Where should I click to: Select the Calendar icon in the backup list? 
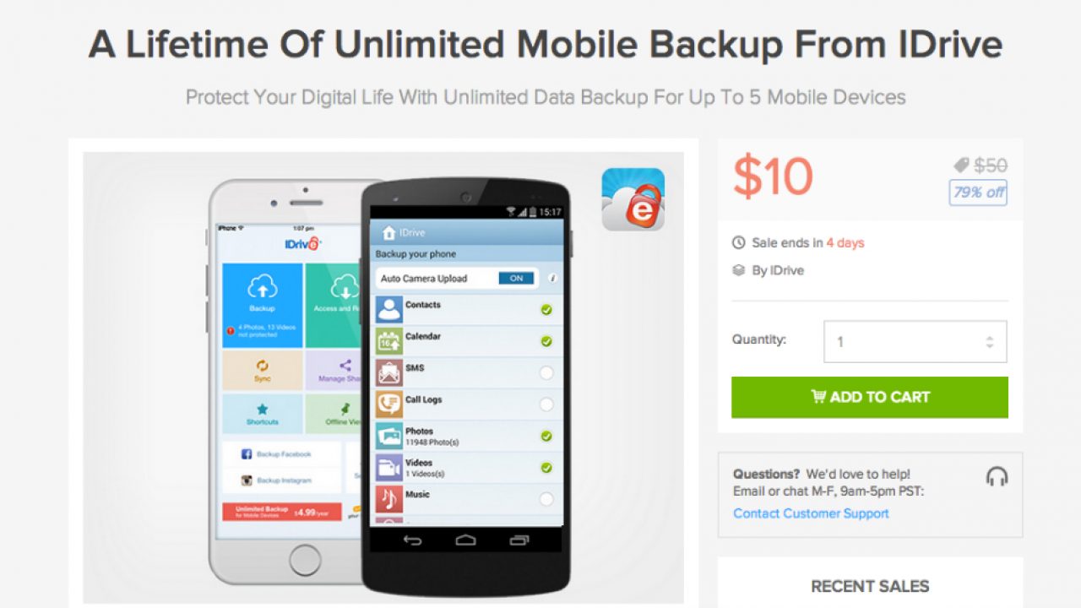click(x=388, y=341)
